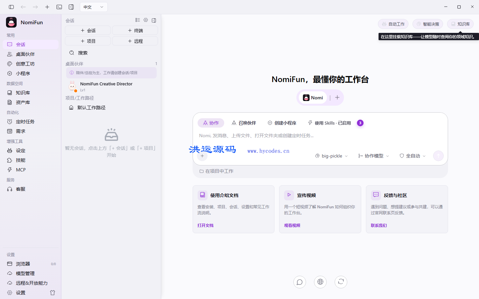Click the gear icon in 会话 header
This screenshot has width=479, height=299.
[x=146, y=20]
